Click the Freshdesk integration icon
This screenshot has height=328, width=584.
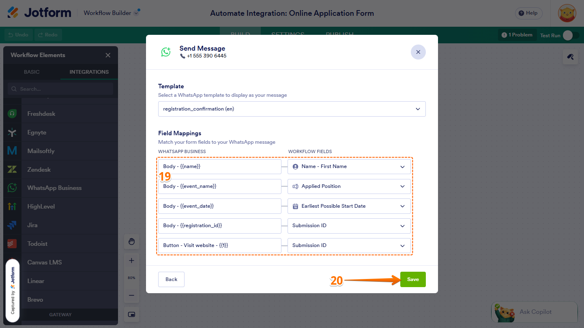(12, 114)
